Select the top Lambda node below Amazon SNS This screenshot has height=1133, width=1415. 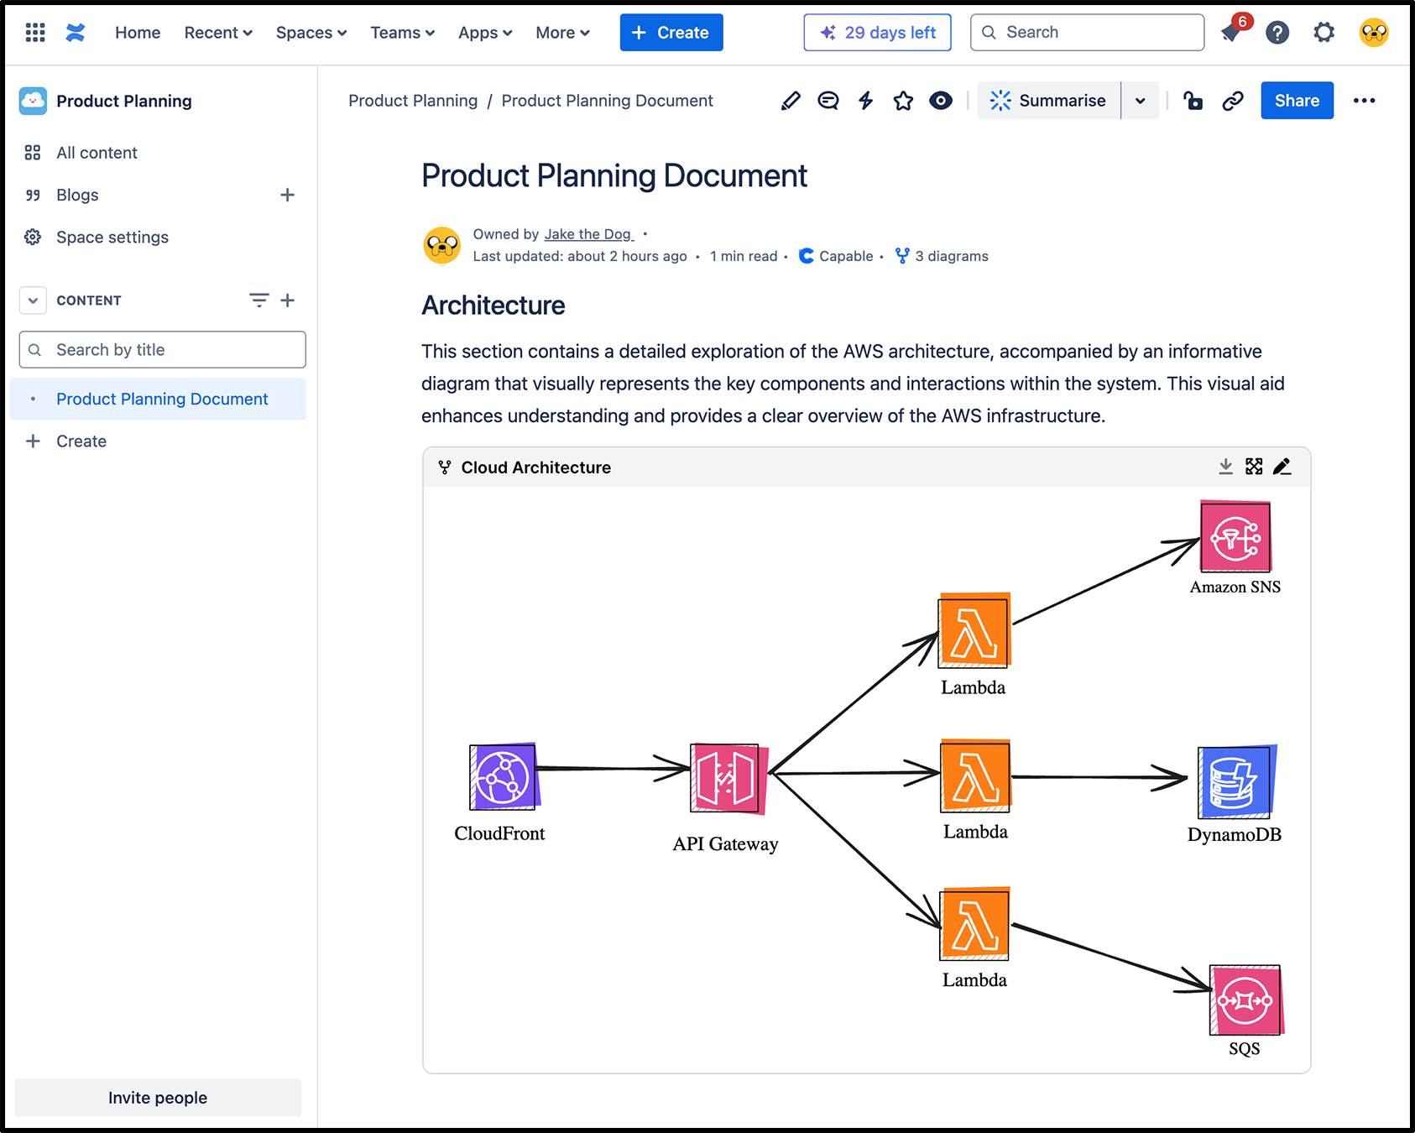(974, 630)
